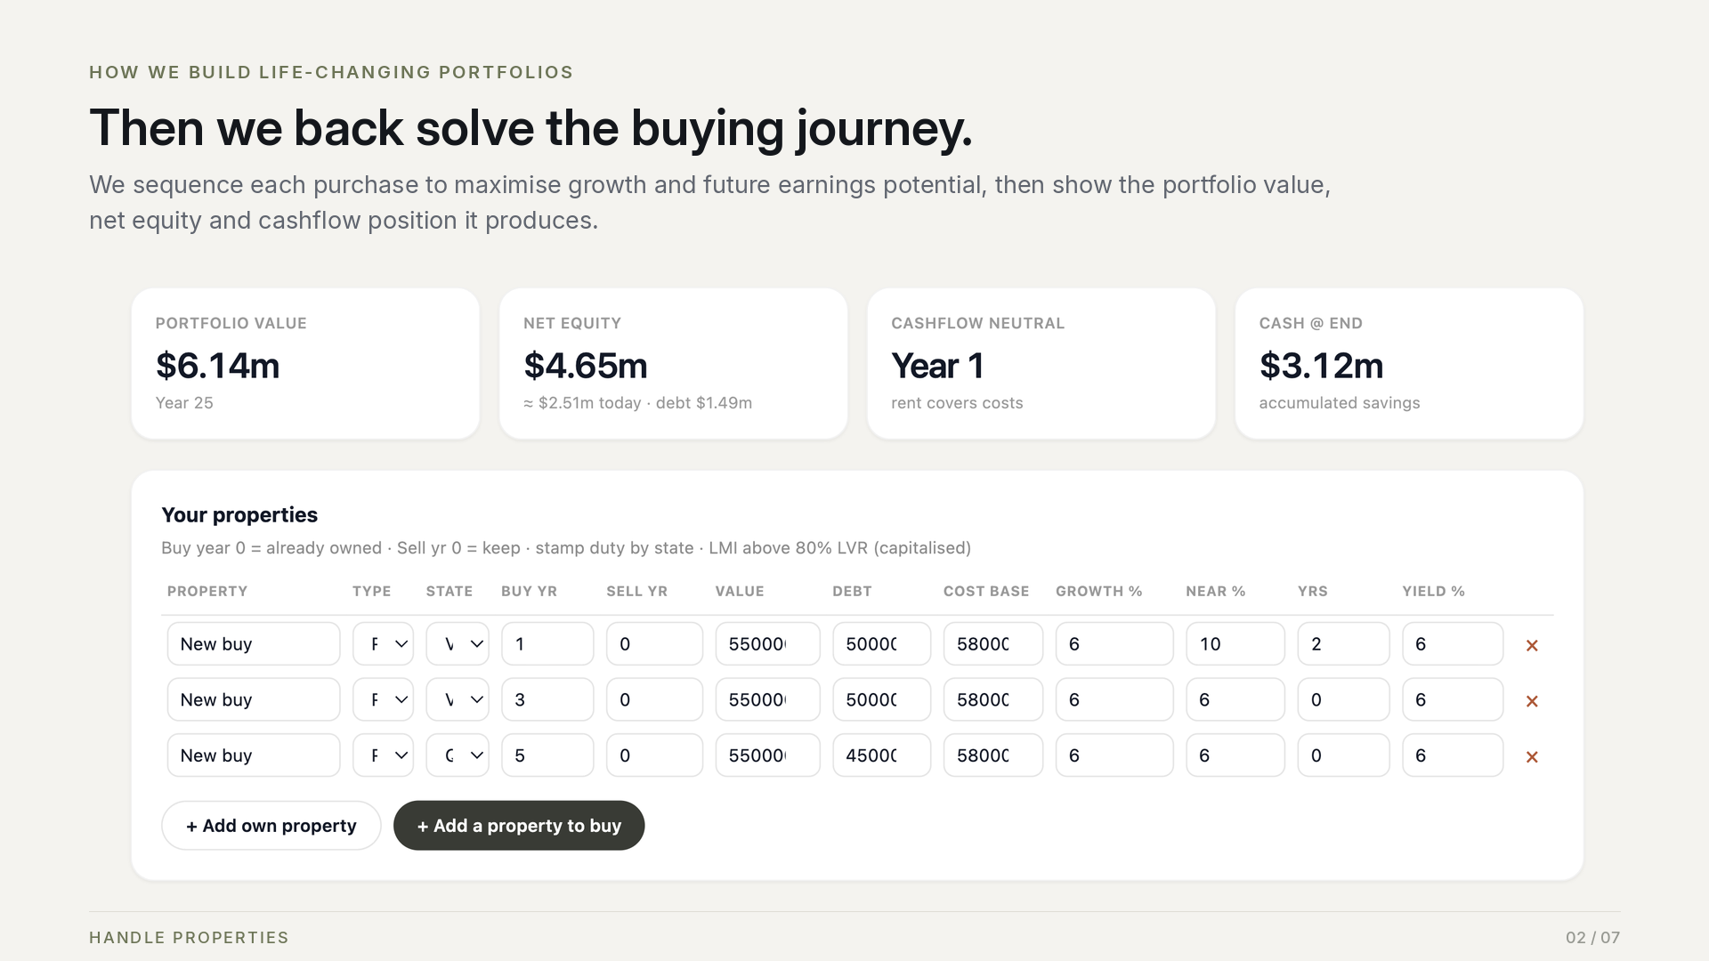Open the Type dropdown in the second row
The width and height of the screenshot is (1709, 961).
coord(383,699)
